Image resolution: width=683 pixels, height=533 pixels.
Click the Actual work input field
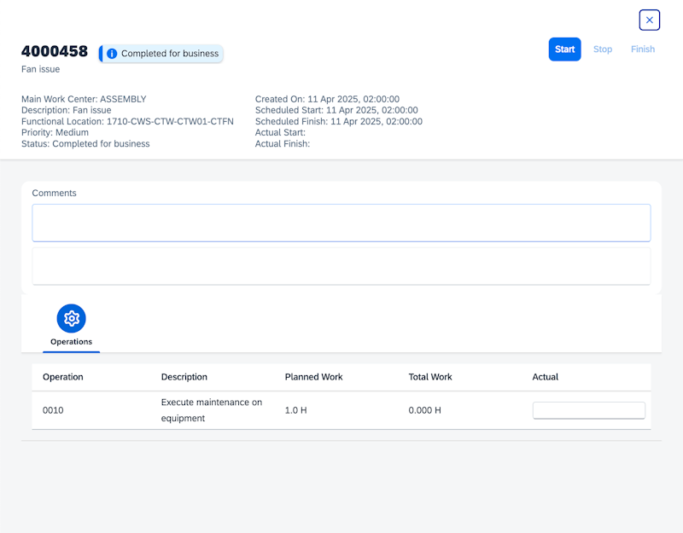588,410
